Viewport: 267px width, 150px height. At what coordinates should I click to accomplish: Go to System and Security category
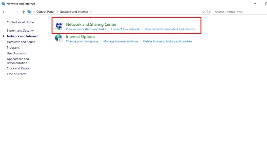pos(20,31)
